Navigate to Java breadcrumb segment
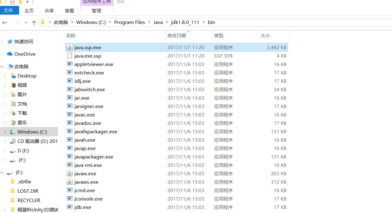This screenshot has width=392, height=213. point(158,22)
